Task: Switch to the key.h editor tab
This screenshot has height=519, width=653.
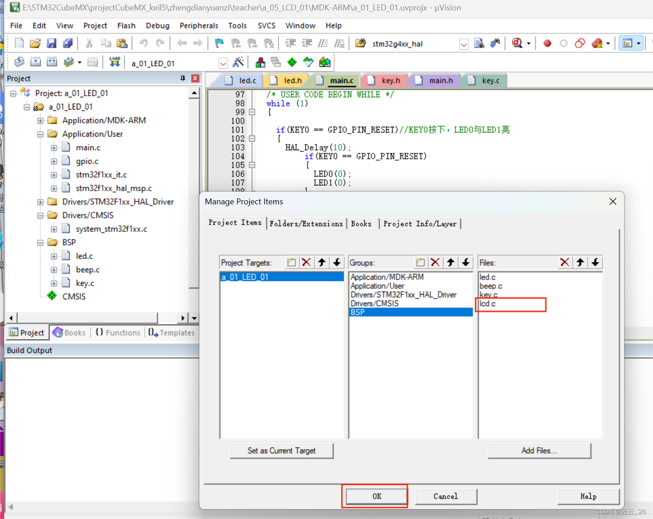Action: coord(391,80)
